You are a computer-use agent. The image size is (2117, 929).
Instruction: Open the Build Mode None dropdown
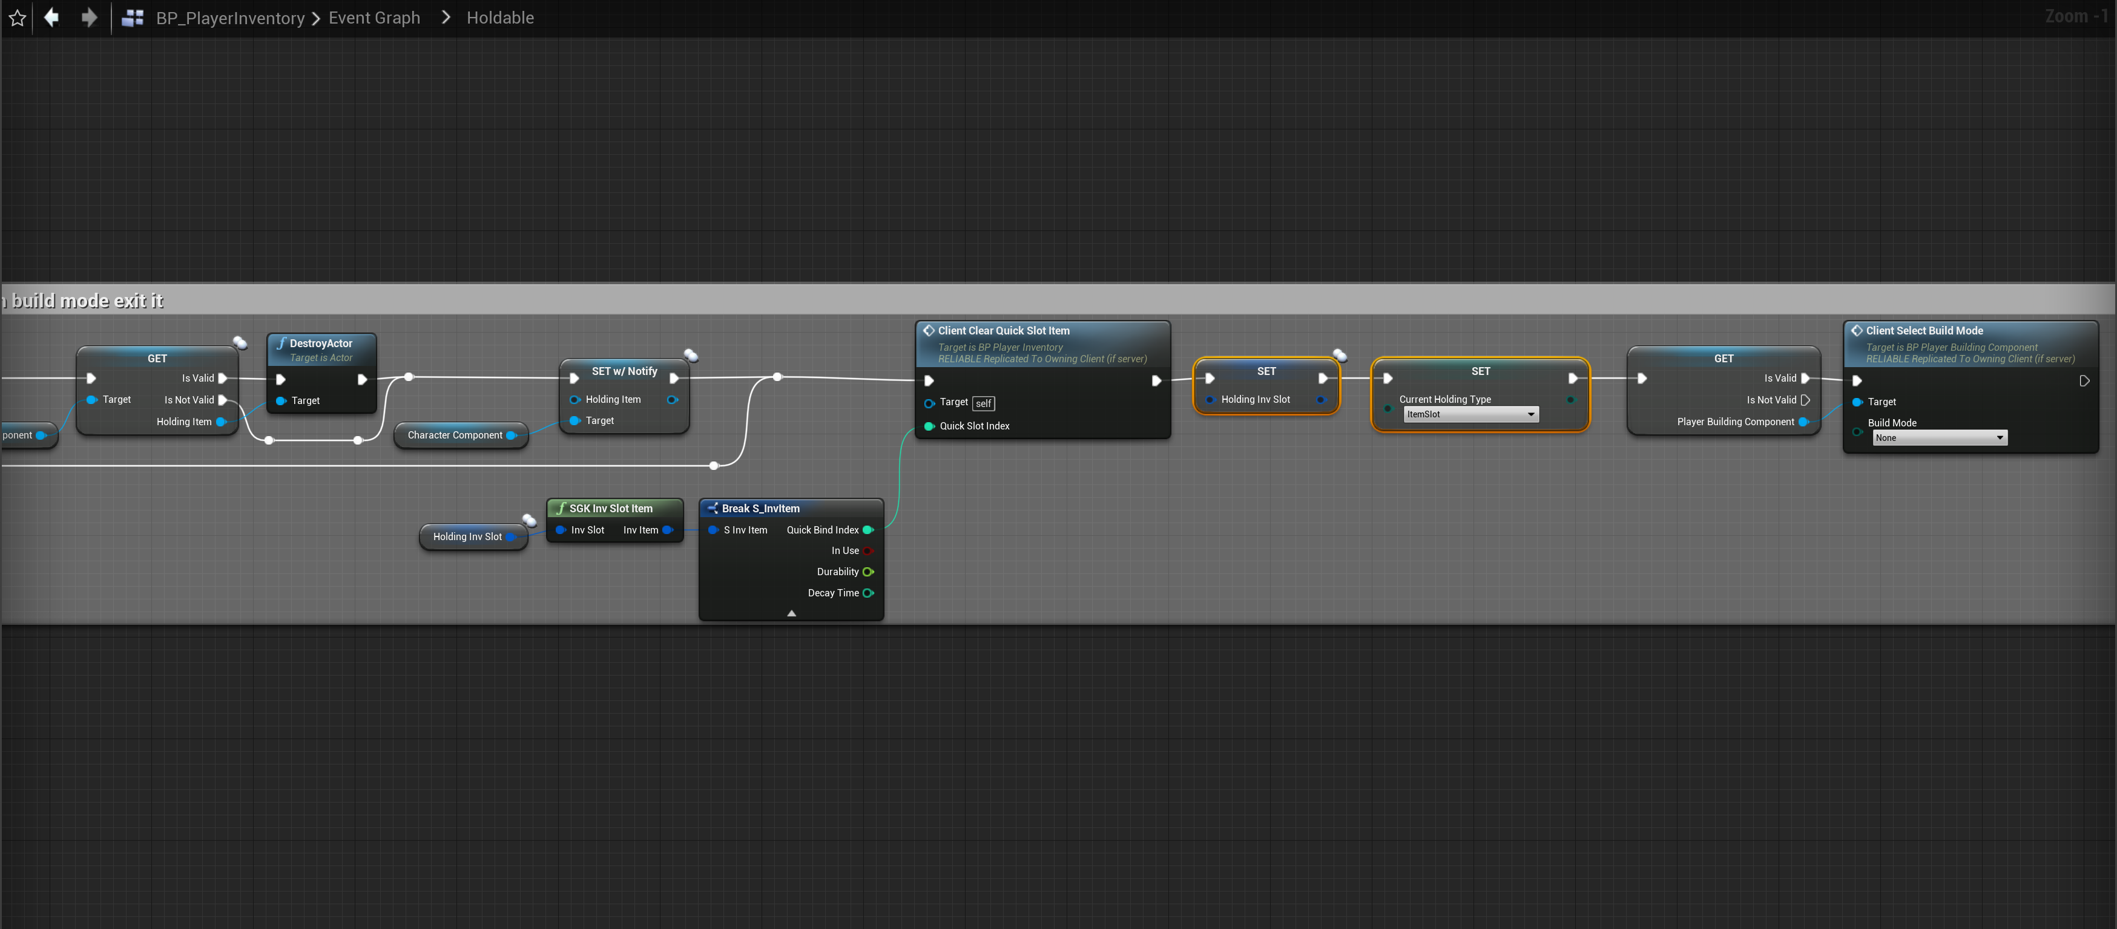click(1940, 438)
